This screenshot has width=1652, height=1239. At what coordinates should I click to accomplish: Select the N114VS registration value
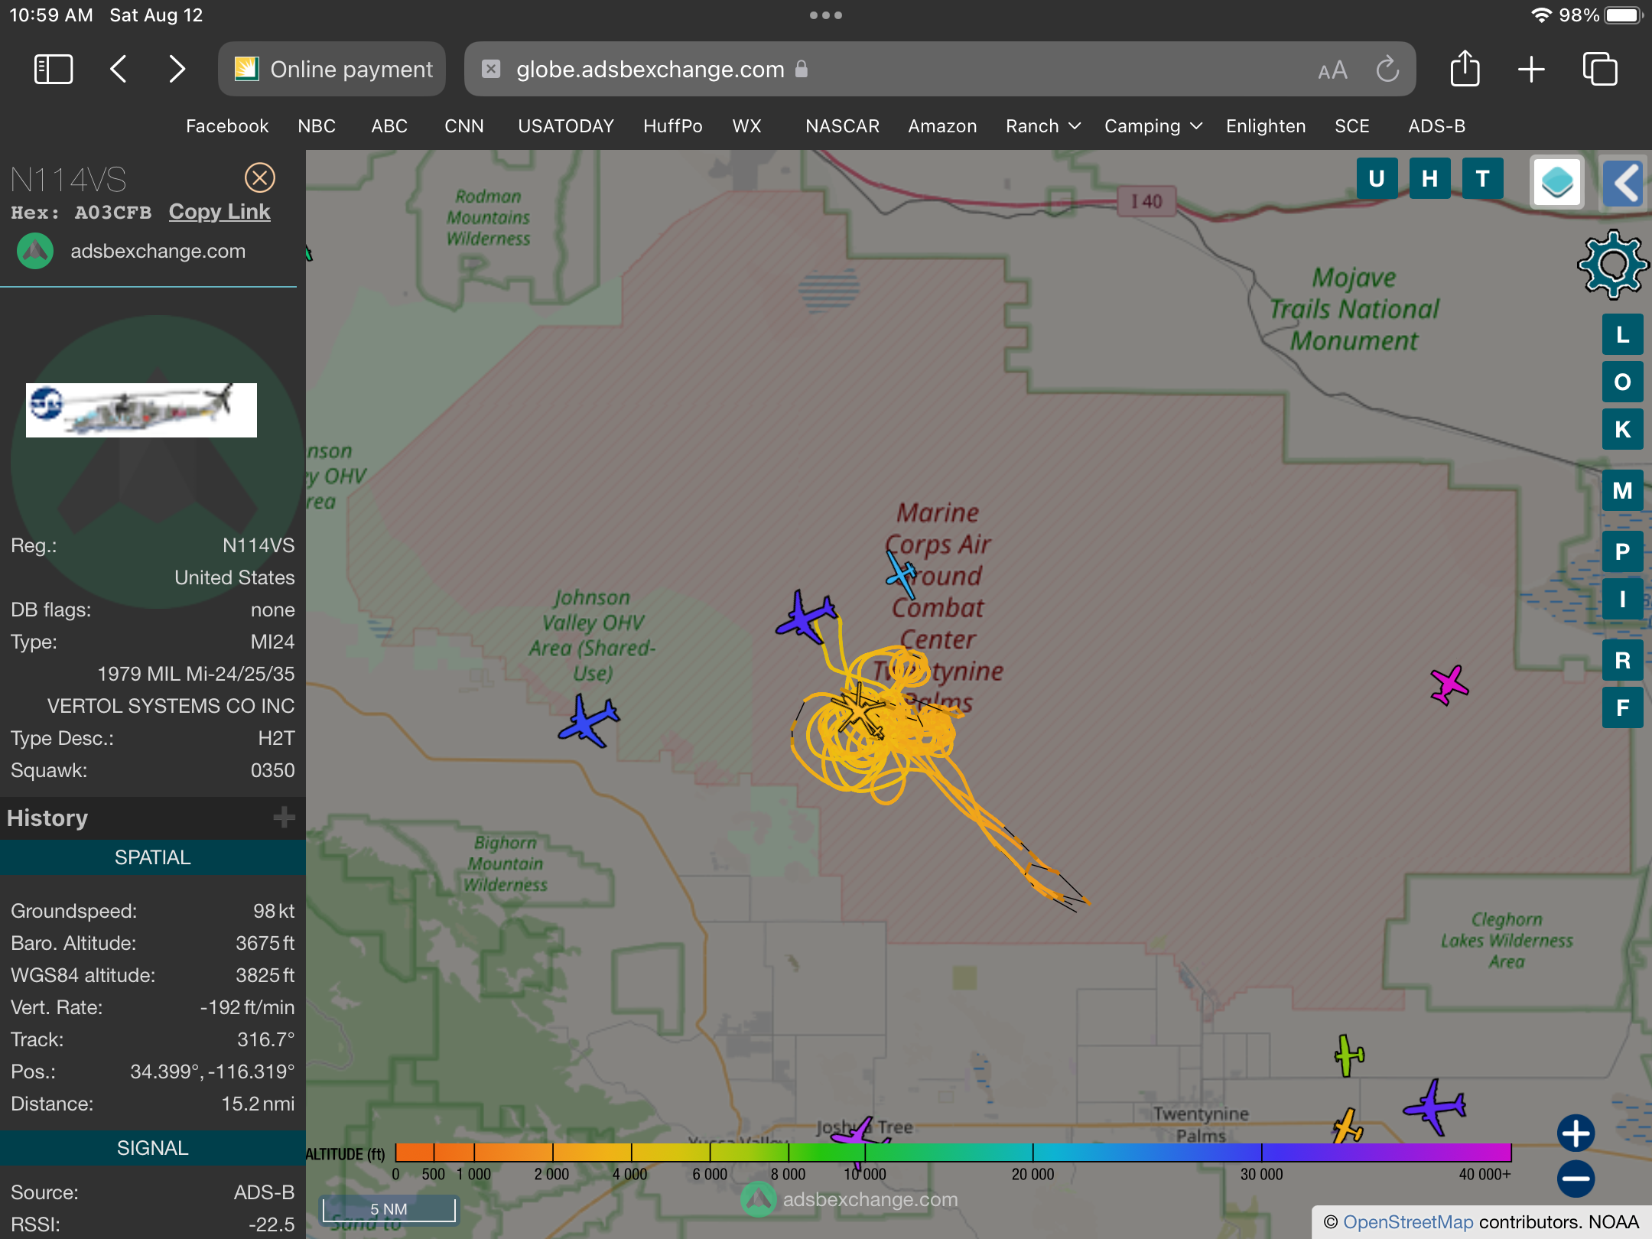point(259,545)
